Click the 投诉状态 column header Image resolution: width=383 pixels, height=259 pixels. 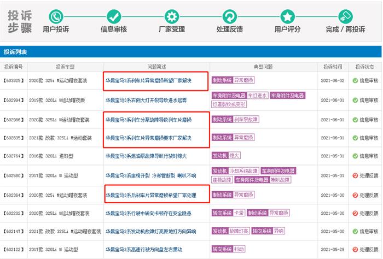(365, 67)
